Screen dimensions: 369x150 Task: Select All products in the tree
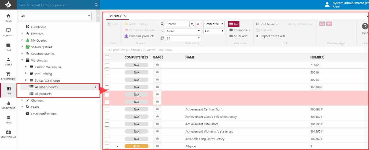[43, 94]
